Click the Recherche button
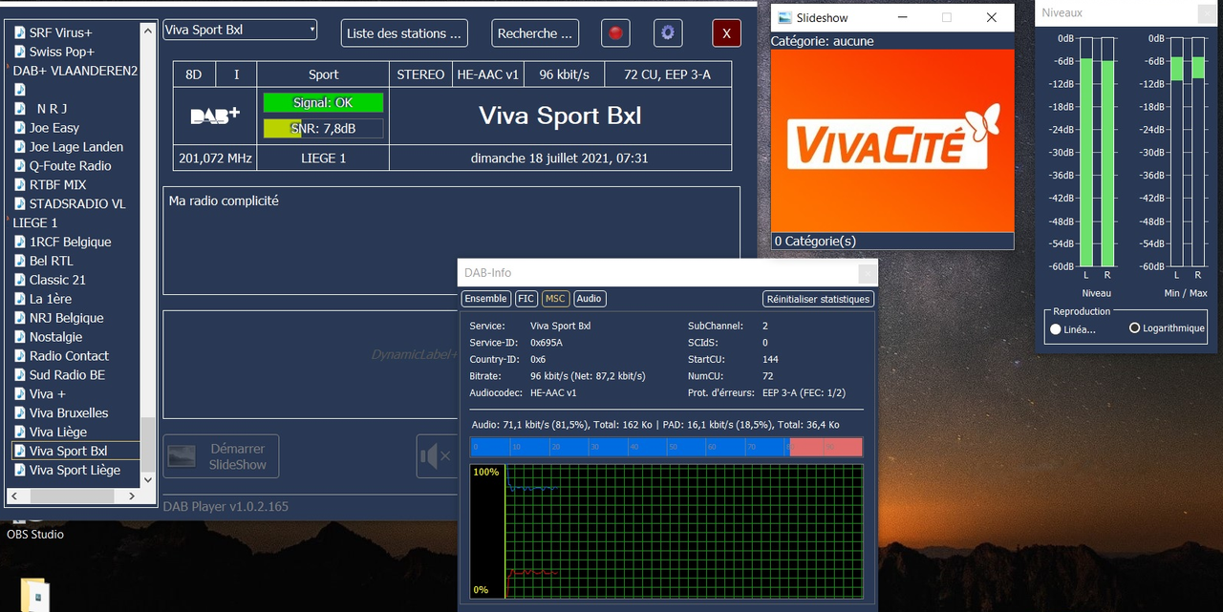The height and width of the screenshot is (612, 1223). 535,33
